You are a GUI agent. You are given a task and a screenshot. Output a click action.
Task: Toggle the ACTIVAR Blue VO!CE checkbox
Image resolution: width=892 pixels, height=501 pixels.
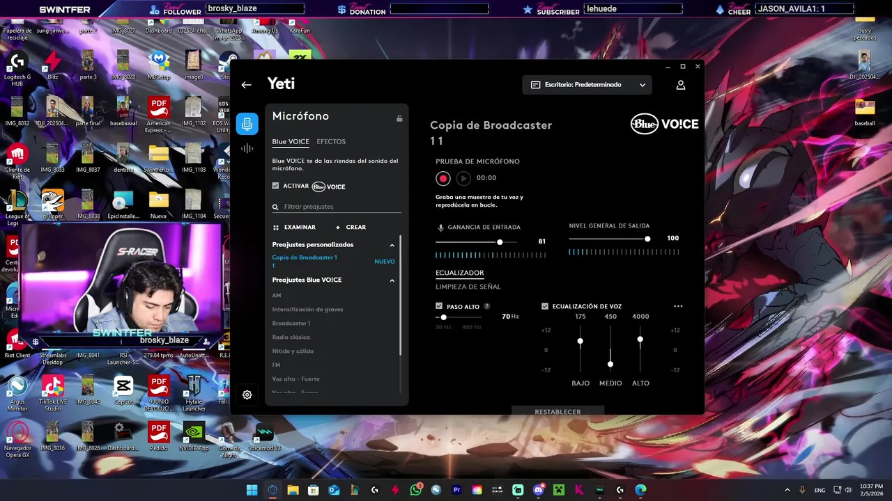(276, 186)
